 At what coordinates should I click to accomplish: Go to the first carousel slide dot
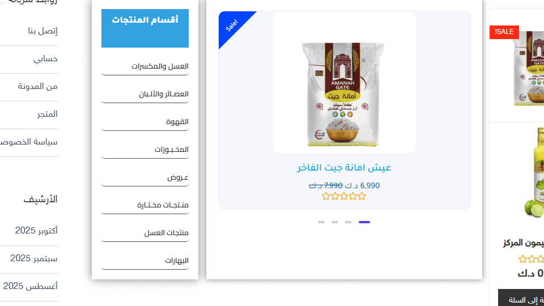click(x=321, y=222)
